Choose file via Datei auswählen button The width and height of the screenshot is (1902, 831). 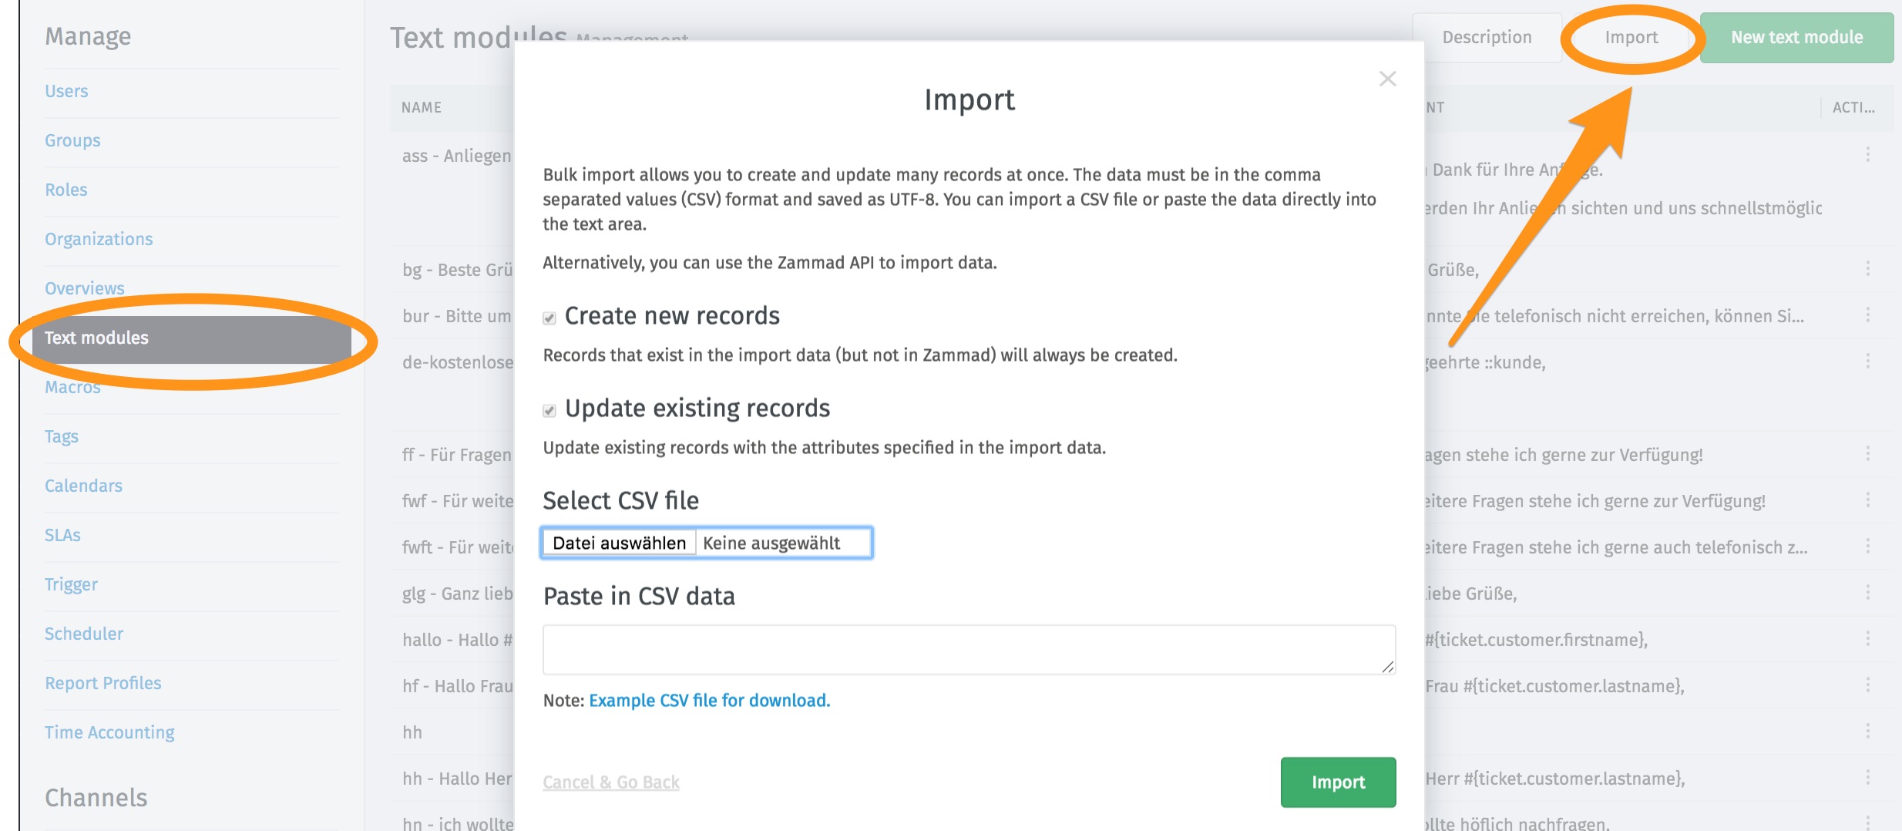click(619, 543)
